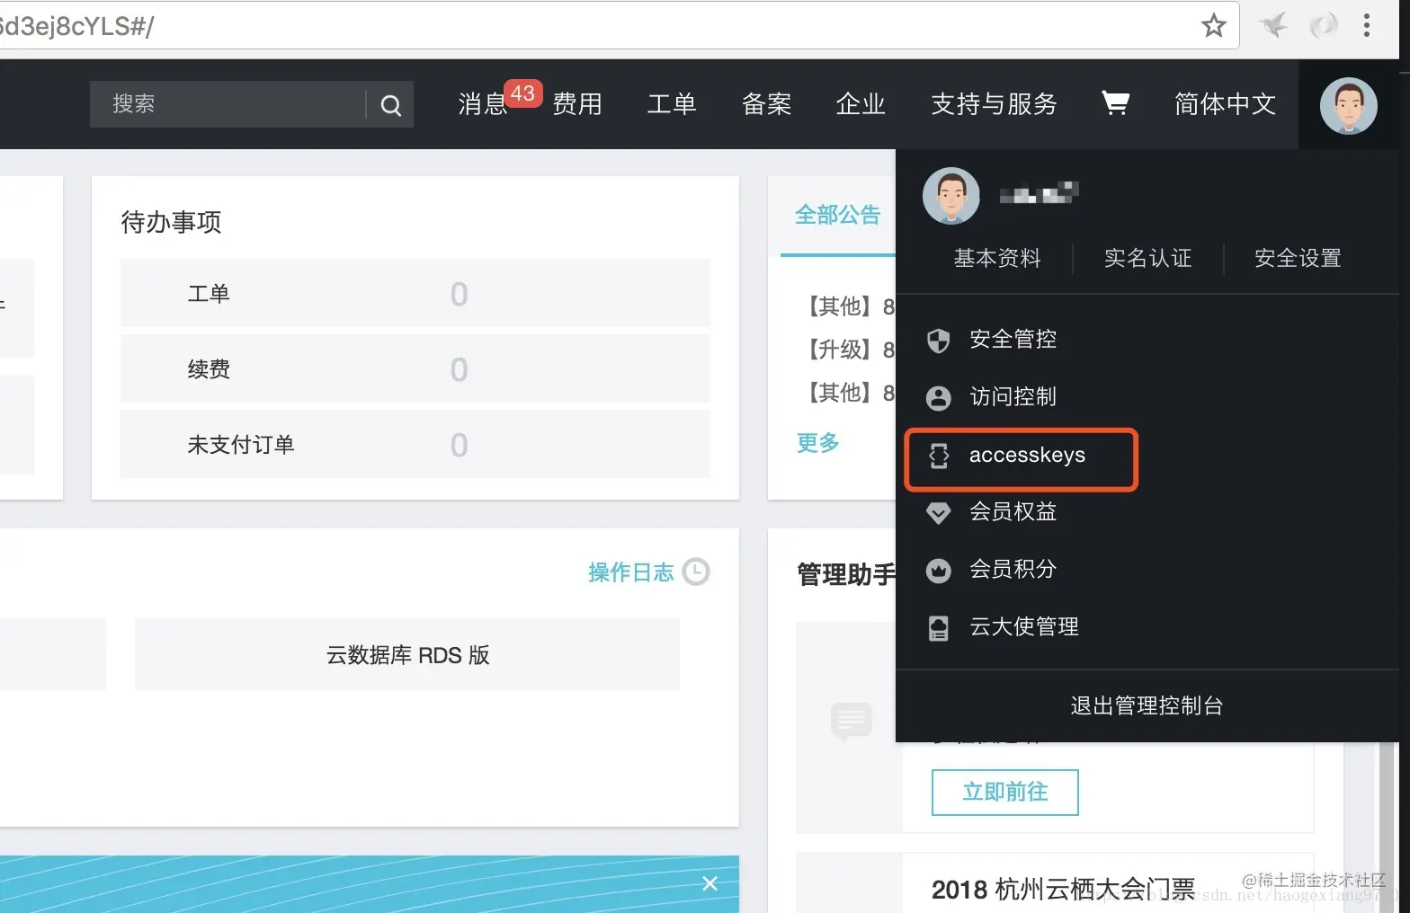Select 访问控制 from account menu
Viewport: 1410px width, 913px height.
coord(1012,397)
